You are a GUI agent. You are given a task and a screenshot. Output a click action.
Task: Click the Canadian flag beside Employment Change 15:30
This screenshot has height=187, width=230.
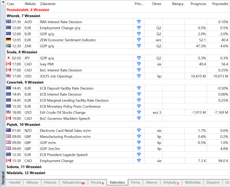(8, 160)
